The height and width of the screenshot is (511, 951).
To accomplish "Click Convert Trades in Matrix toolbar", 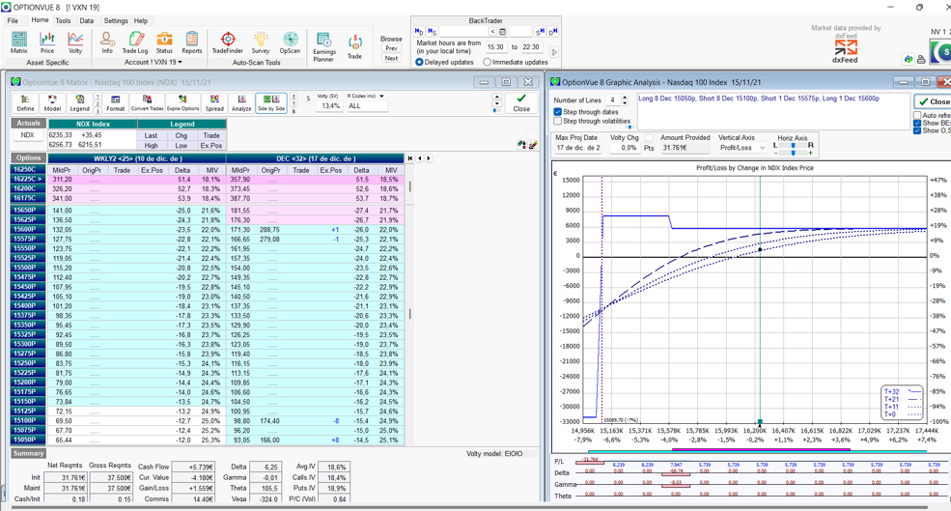I will pos(148,102).
